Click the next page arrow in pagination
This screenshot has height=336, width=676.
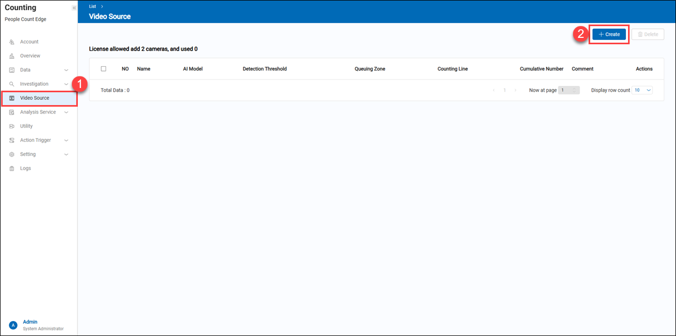click(x=515, y=90)
